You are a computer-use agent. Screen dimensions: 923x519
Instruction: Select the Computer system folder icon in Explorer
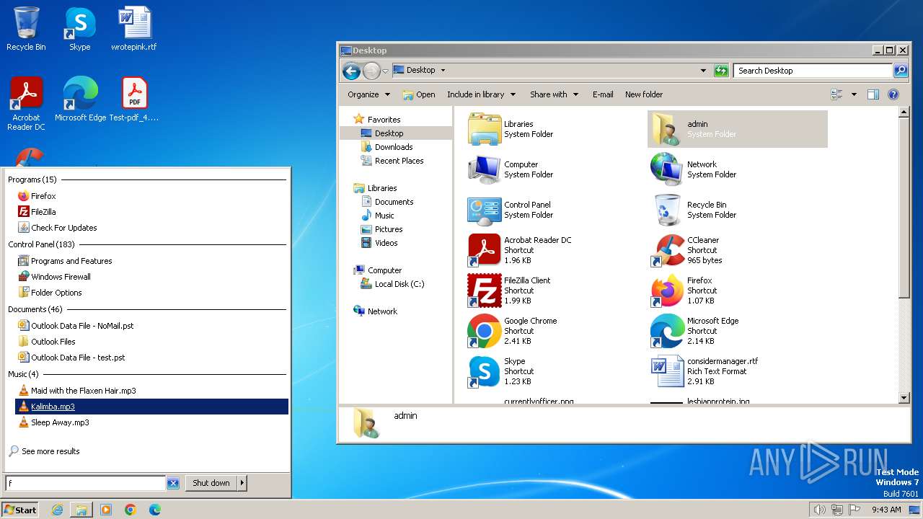click(484, 169)
